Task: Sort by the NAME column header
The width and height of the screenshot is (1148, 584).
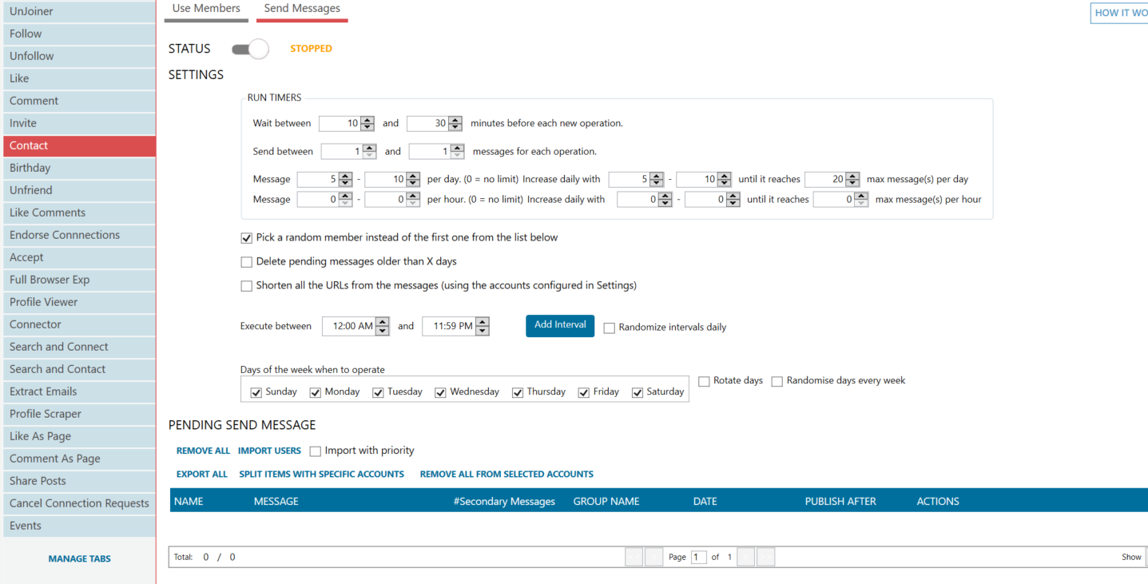Action: (189, 502)
